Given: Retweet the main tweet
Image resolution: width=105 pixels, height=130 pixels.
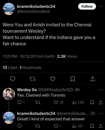Looking at the screenshot, I should point(33,79).
